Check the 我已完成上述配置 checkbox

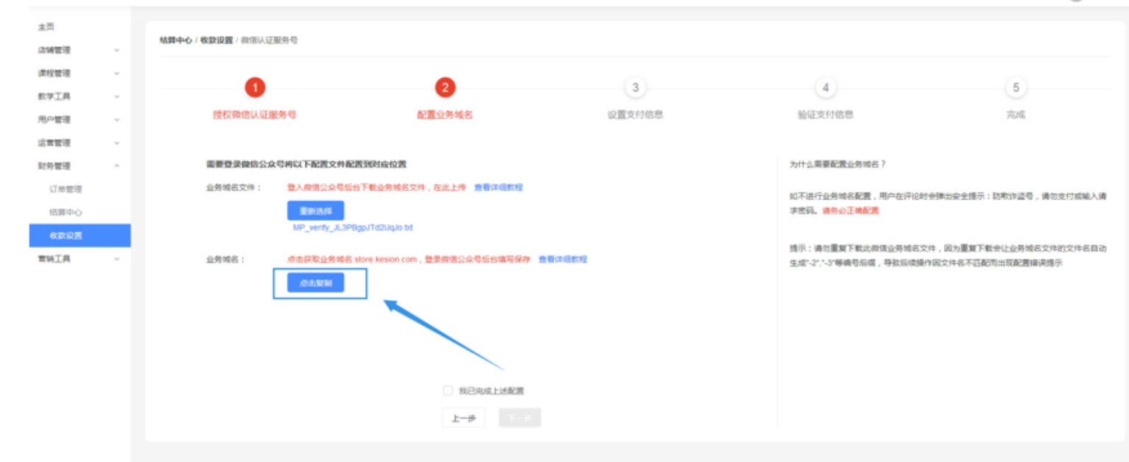[x=448, y=391]
